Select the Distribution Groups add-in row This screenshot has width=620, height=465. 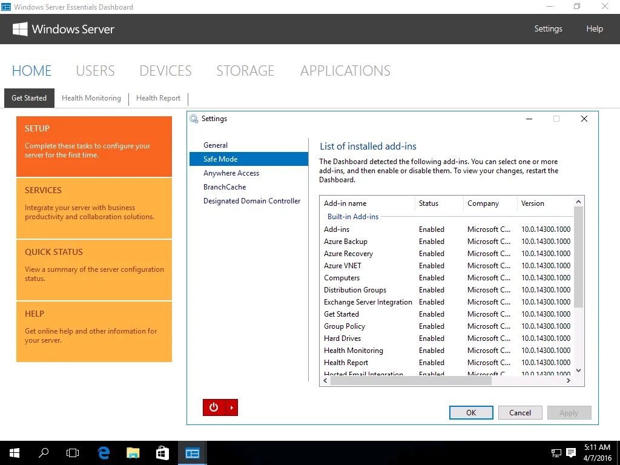click(447, 290)
